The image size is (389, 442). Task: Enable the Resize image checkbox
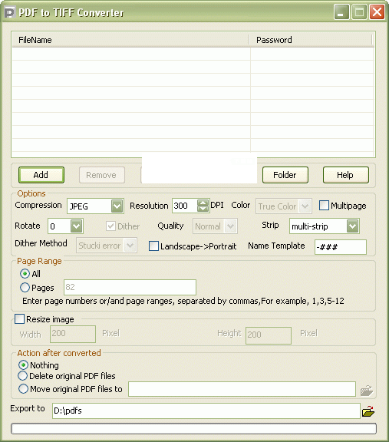coord(19,318)
